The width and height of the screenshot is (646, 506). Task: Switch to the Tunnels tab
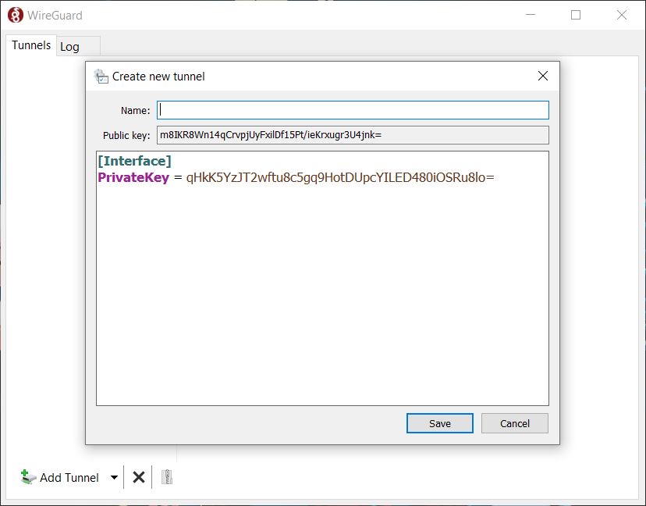tap(31, 45)
